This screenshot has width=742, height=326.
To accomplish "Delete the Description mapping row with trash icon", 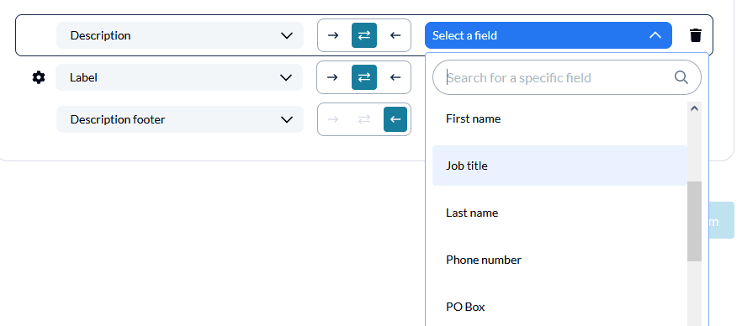I will (x=695, y=35).
